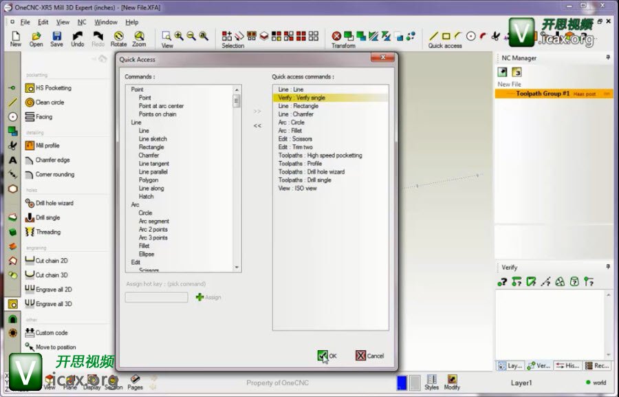Click the Undo arrow icon
The width and height of the screenshot is (619, 397).
[78, 36]
